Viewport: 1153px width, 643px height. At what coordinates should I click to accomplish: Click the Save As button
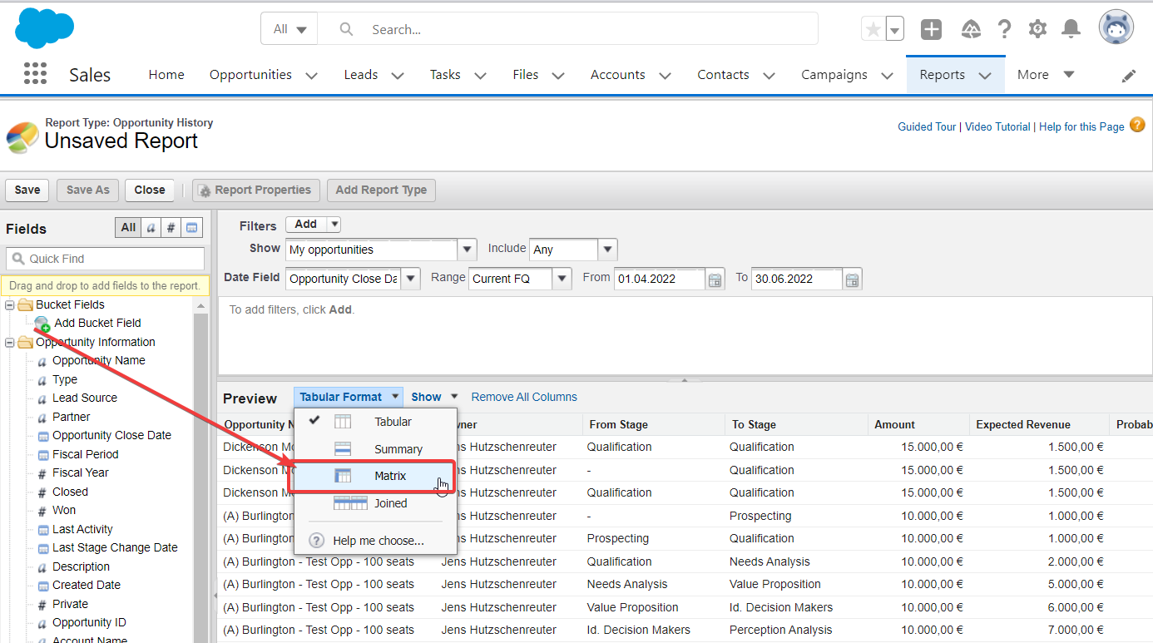tap(87, 190)
